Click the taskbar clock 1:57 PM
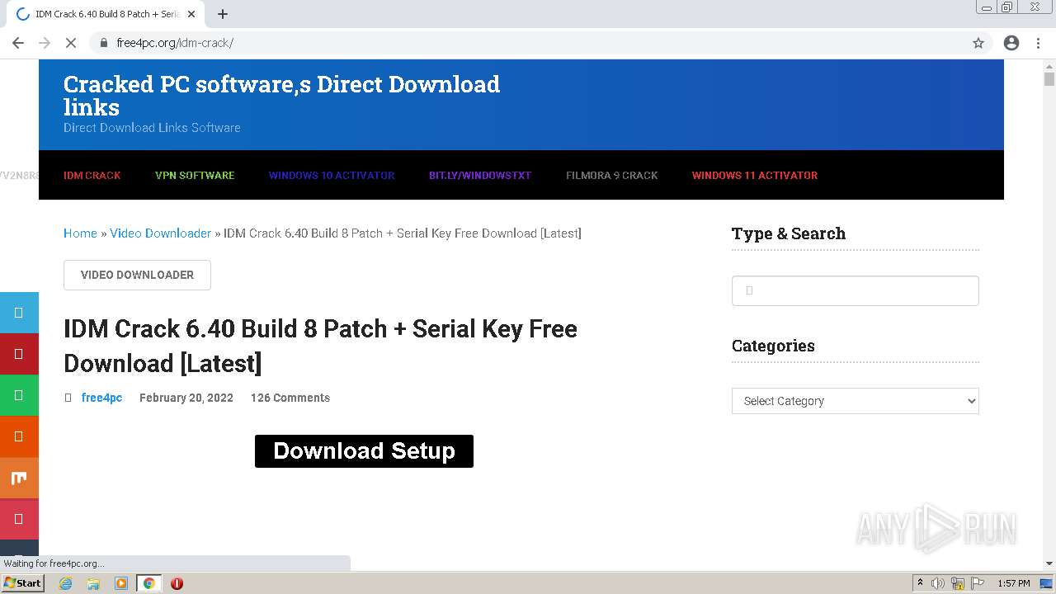This screenshot has height=594, width=1056. [x=1014, y=583]
